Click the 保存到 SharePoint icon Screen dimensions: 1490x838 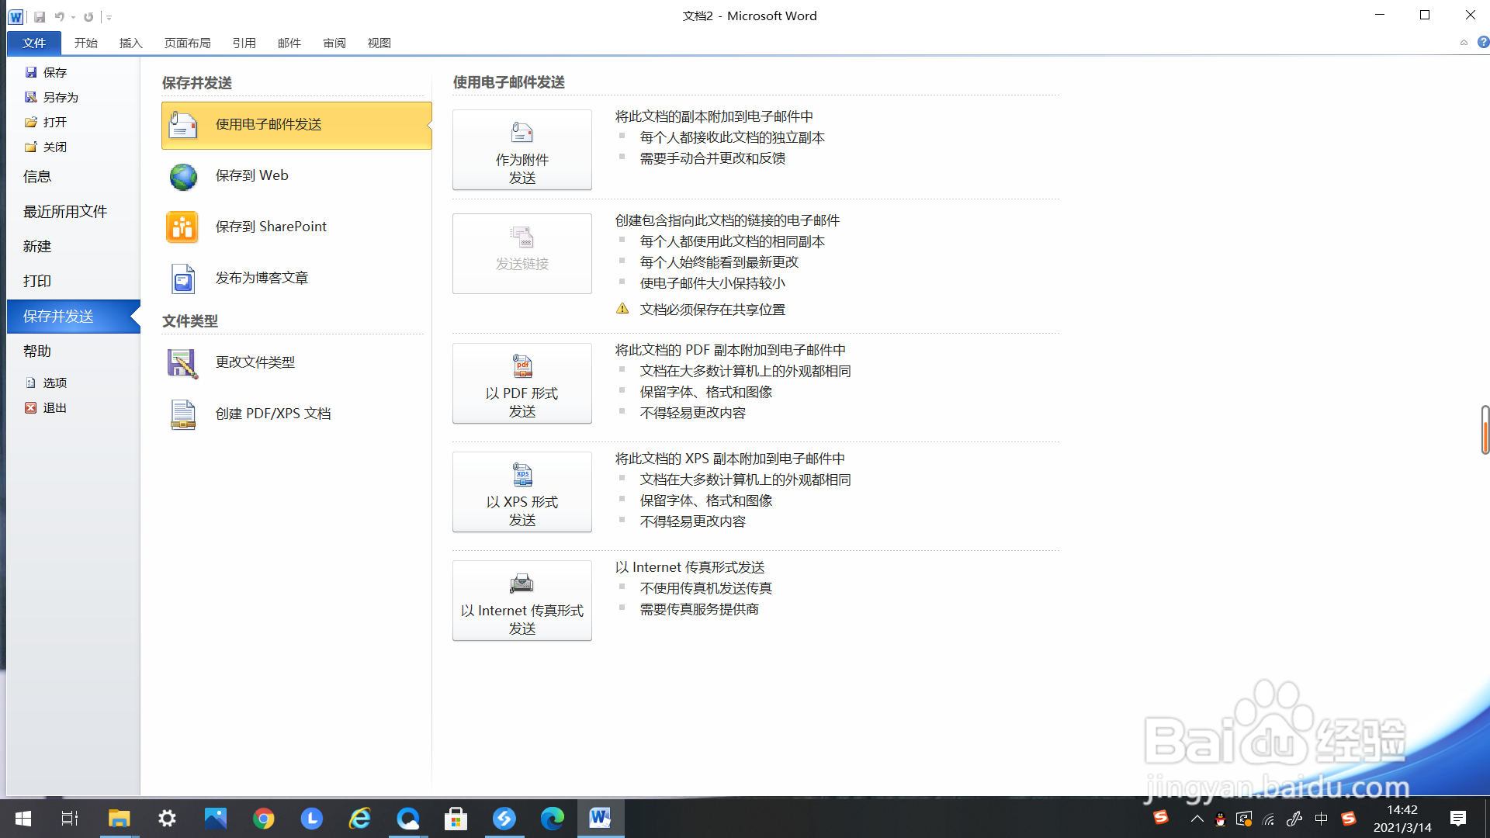[x=182, y=227]
